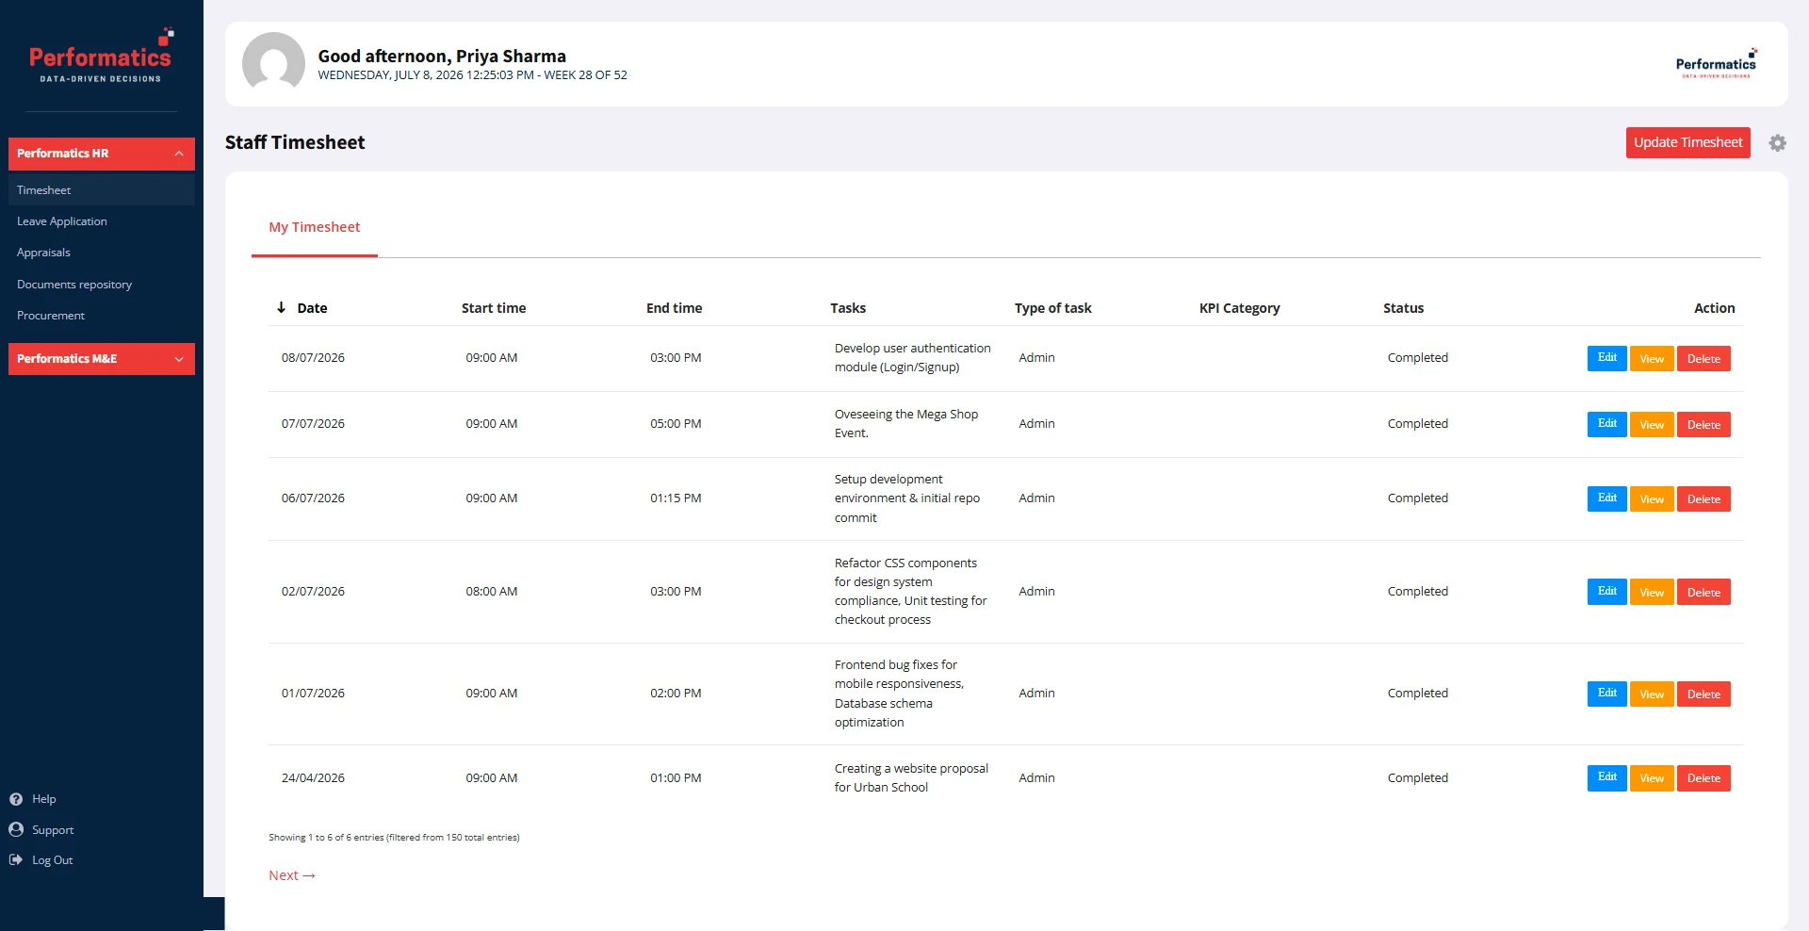Select the My Timesheet tab

[x=315, y=227]
